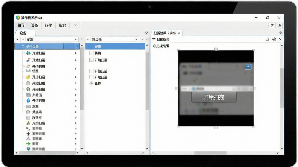This screenshot has width=298, height=167.
Task: Click the down-arrow right of middle combo box
Action: tap(142, 39)
